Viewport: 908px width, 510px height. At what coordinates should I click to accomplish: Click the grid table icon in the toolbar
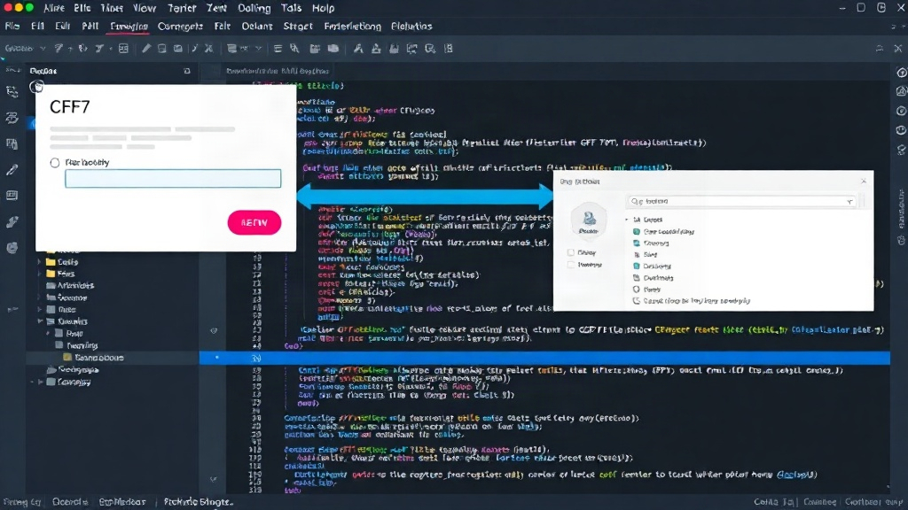(x=123, y=49)
